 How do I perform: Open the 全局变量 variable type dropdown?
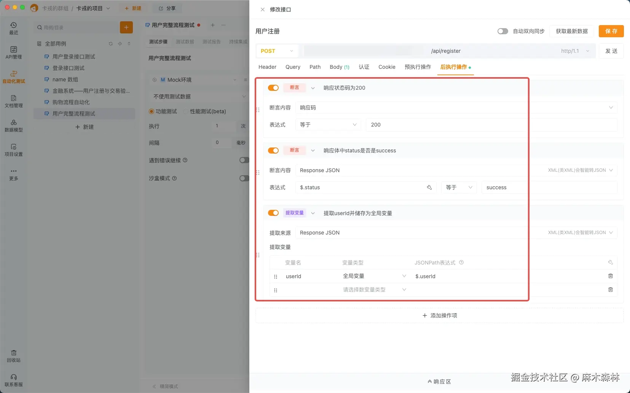coord(374,276)
